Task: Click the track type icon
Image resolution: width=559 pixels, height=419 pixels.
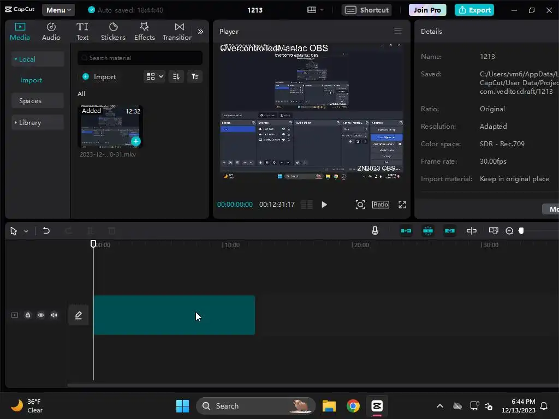Action: tap(15, 315)
